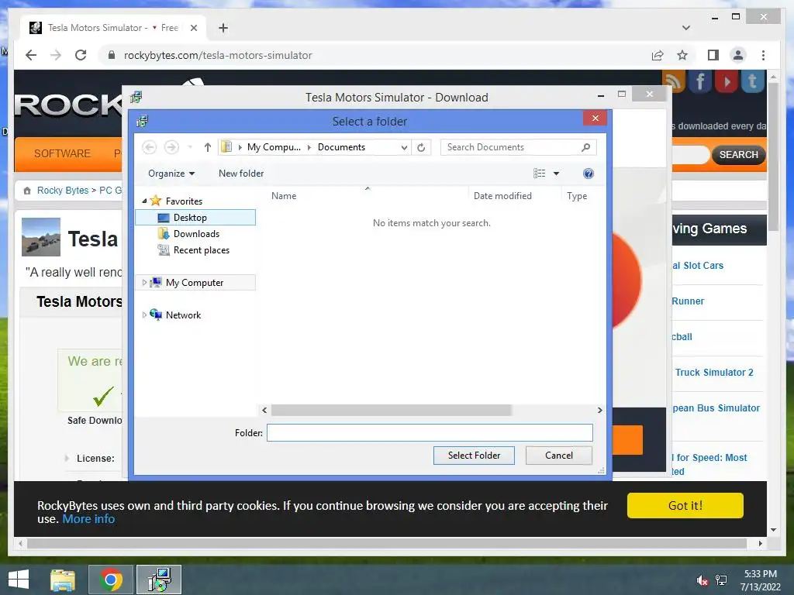The image size is (794, 595).
Task: Click the Select Folder button
Action: (474, 456)
